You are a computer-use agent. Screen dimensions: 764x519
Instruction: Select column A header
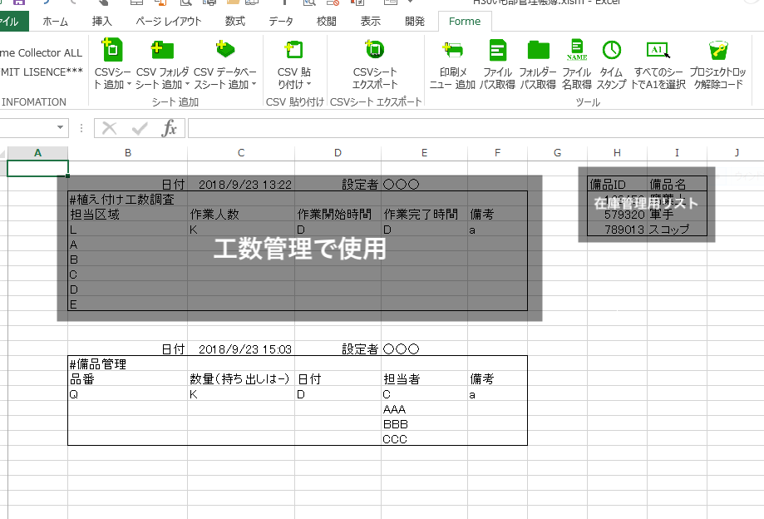pos(37,153)
